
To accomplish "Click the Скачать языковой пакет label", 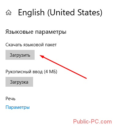I will (31, 45).
